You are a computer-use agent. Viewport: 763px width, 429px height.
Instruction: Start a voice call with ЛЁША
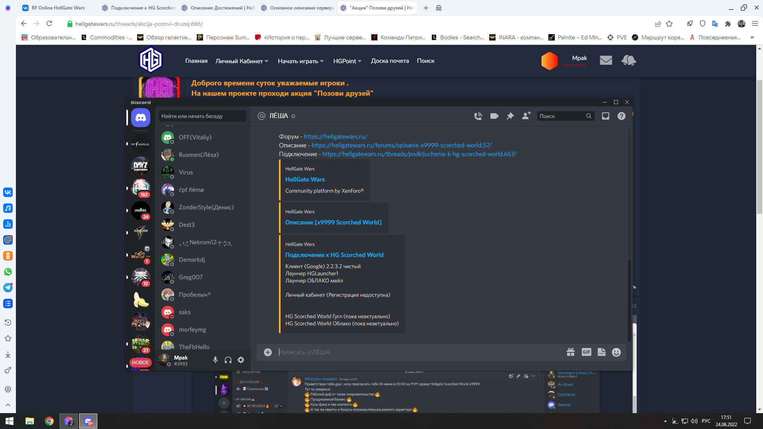coord(478,116)
